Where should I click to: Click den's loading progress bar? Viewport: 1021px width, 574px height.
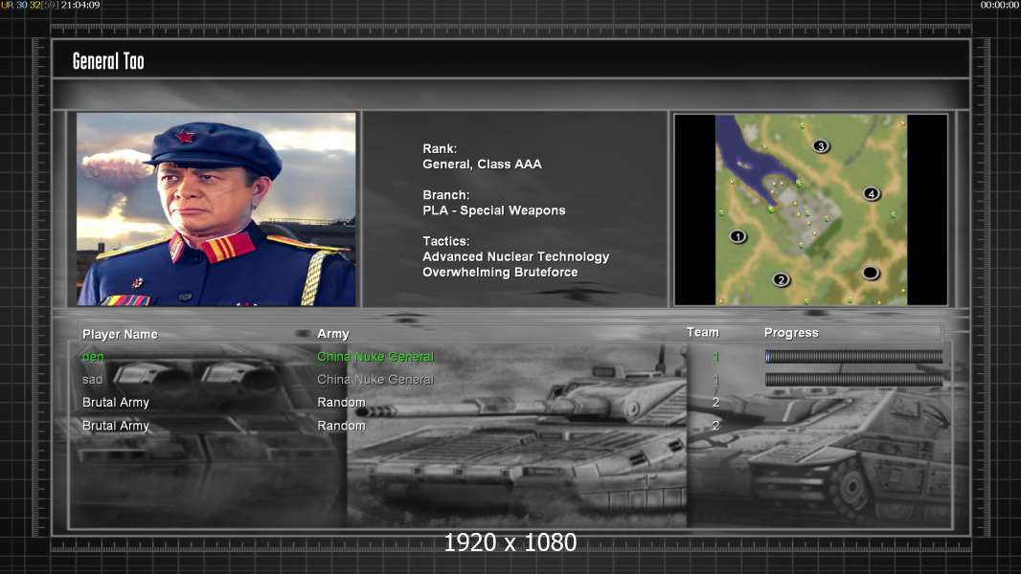pos(853,357)
